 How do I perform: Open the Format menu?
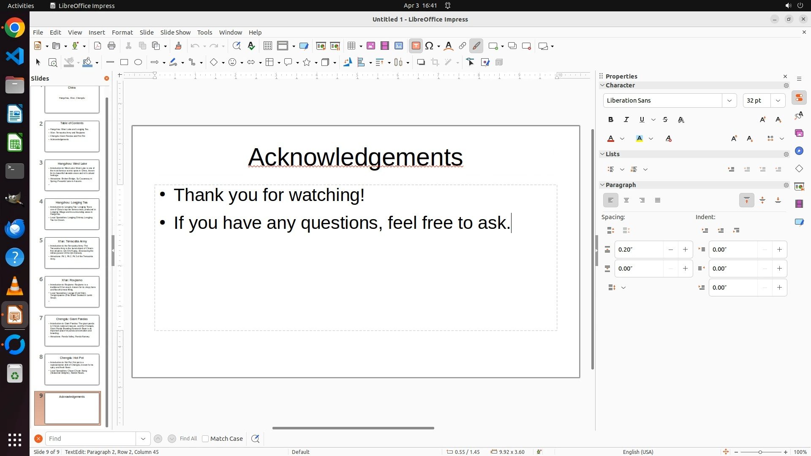click(122, 33)
